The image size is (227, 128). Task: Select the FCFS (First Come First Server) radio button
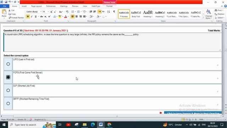[8, 77]
